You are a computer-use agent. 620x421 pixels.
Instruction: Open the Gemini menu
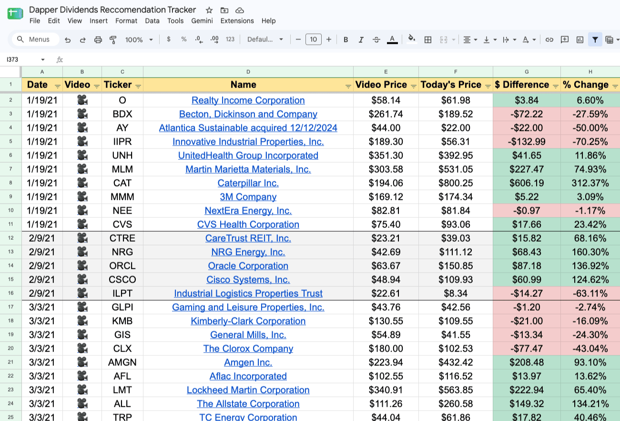(202, 21)
